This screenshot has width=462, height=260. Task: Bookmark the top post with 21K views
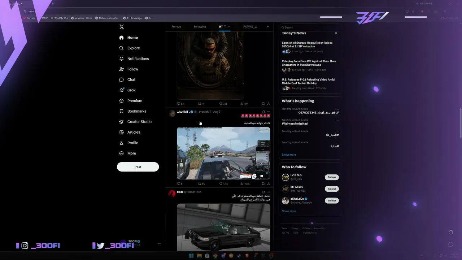263,104
